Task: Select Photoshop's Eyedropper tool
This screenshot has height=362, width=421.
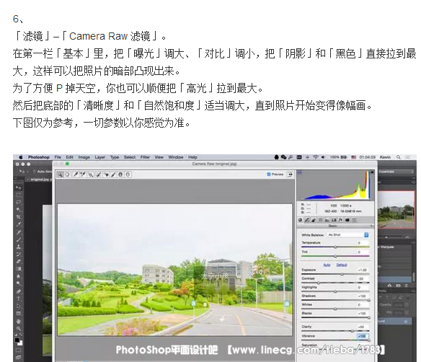Action: pos(18,224)
